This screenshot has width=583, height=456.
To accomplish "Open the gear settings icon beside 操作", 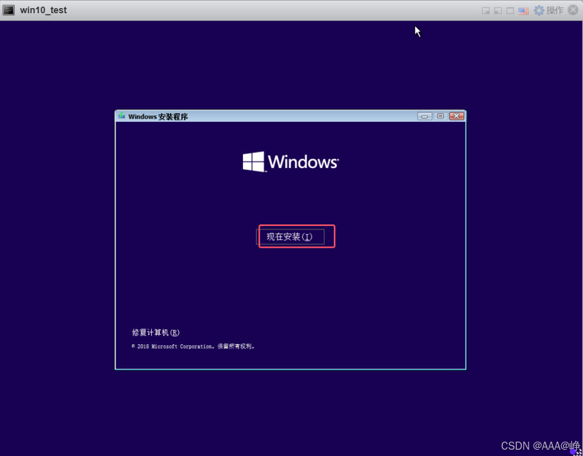I will [x=539, y=11].
